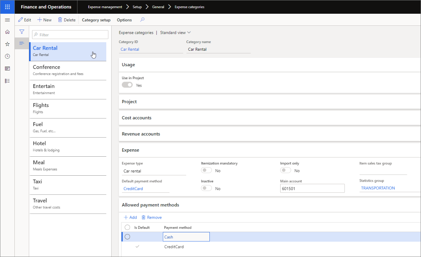421x257 pixels.
Task: Delete the selected expense category
Action: click(x=67, y=20)
